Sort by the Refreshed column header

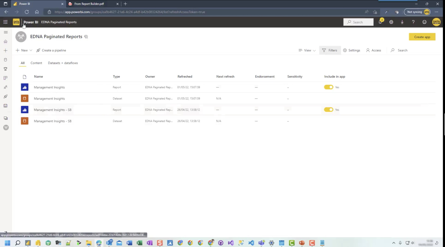click(x=185, y=77)
